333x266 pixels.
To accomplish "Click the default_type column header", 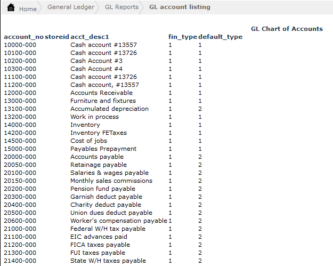I will pos(220,37).
